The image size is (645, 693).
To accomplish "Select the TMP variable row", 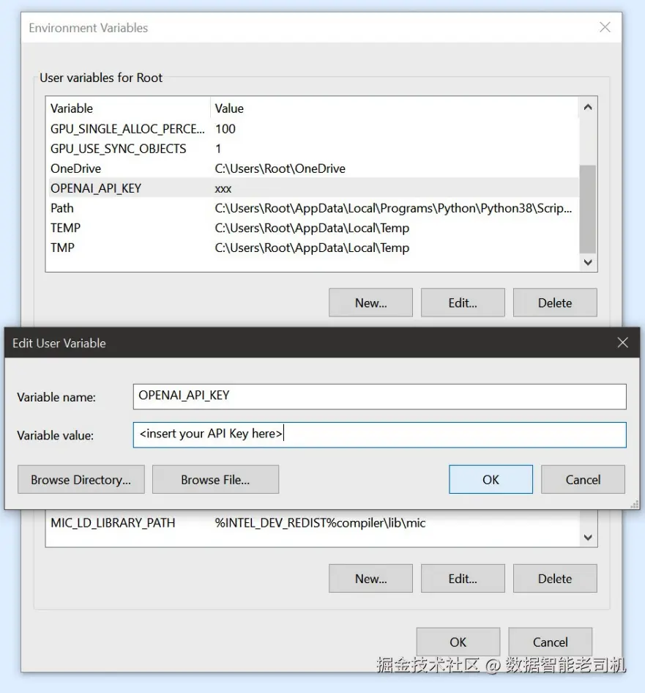I will tap(312, 248).
